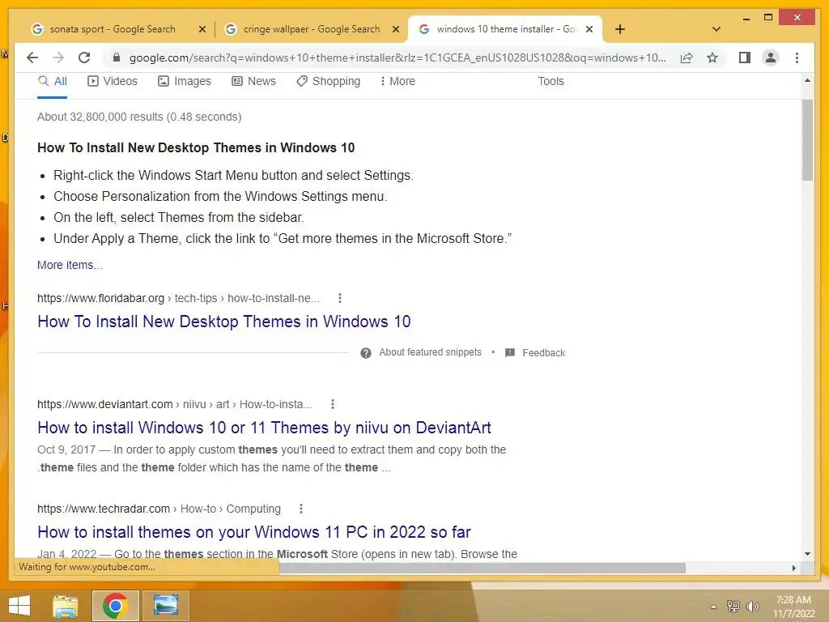Click the vertical scrollbar thumb
Viewport: 829px width, 622px height.
click(x=807, y=140)
